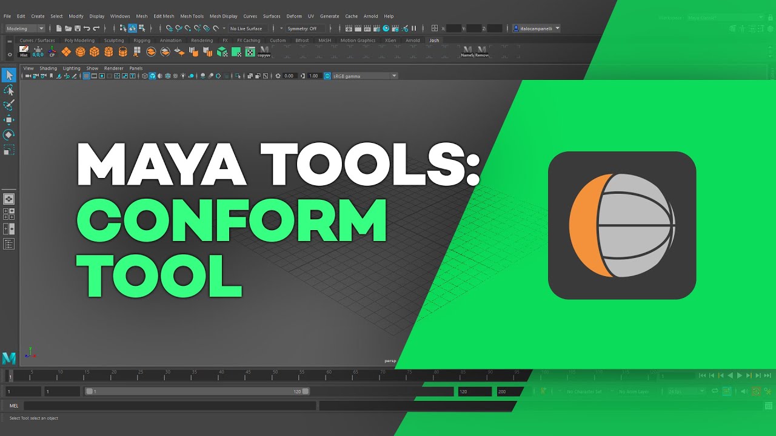Click the MEL script language button
This screenshot has height=436, width=776.
click(13, 406)
